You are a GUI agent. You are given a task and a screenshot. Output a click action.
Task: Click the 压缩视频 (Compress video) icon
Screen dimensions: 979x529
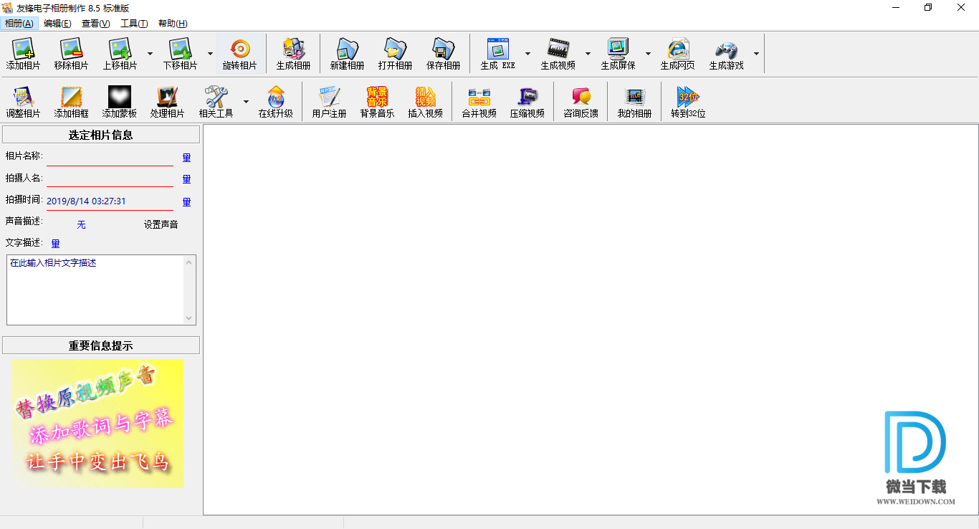(527, 102)
